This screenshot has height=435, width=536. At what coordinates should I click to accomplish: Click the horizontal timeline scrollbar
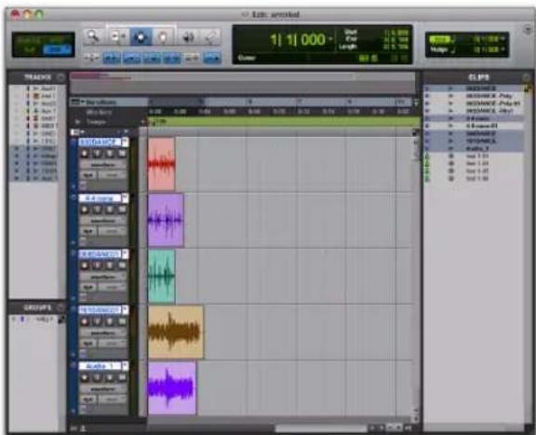point(321,428)
